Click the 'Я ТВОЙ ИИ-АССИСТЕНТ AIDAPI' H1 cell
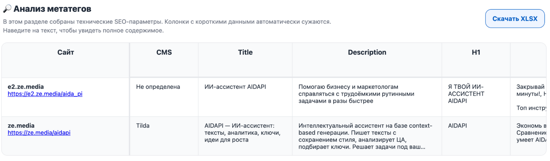The image size is (550, 161). [466, 94]
